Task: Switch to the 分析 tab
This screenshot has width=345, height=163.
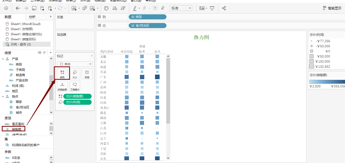Action: (32, 17)
